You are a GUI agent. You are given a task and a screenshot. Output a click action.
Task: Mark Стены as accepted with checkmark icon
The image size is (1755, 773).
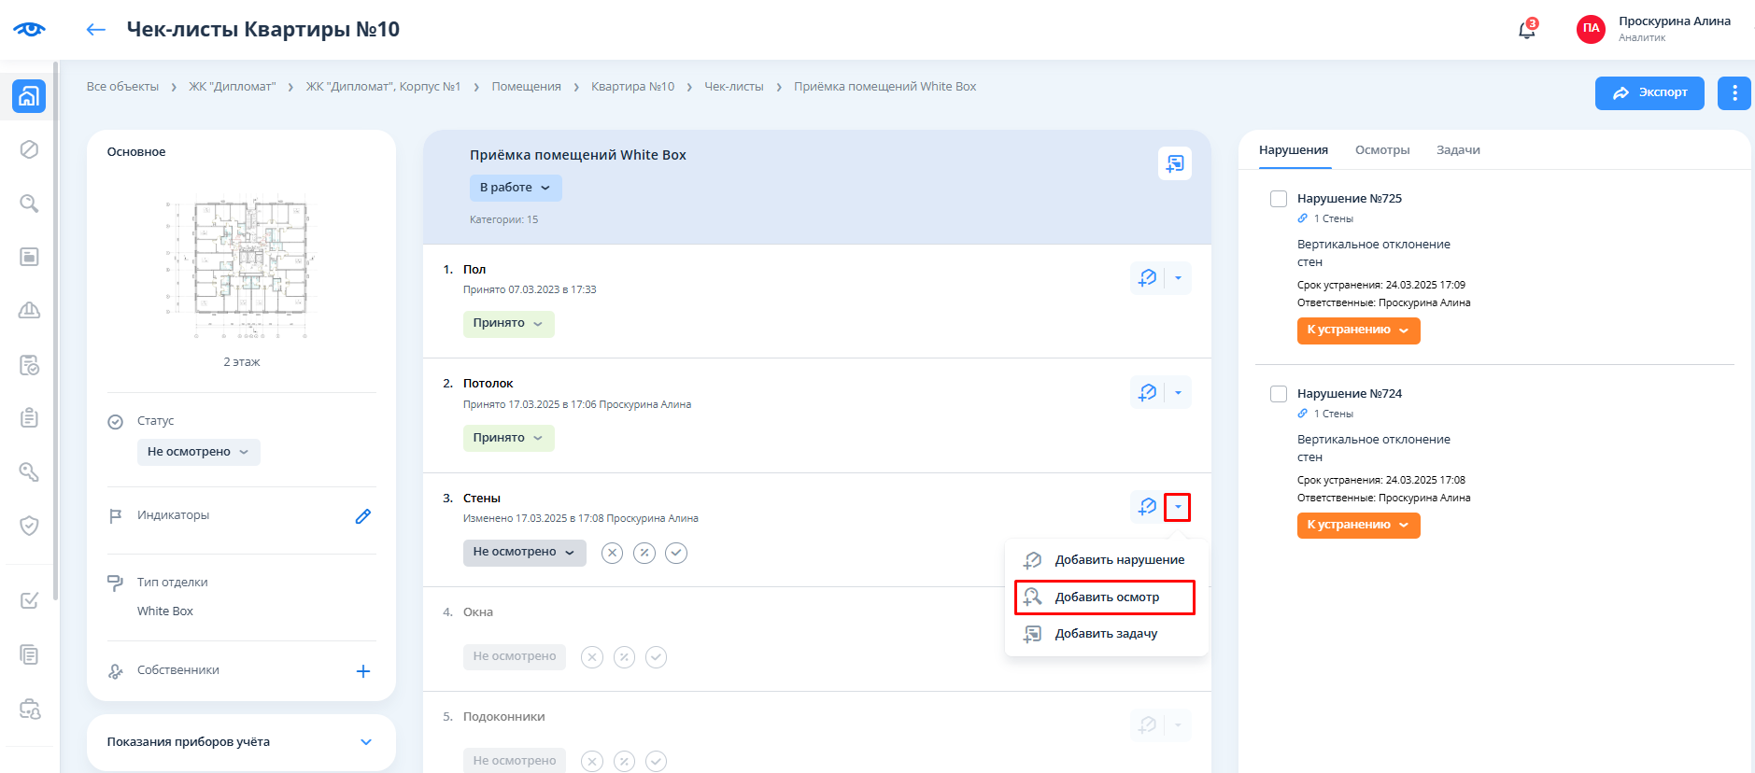676,553
